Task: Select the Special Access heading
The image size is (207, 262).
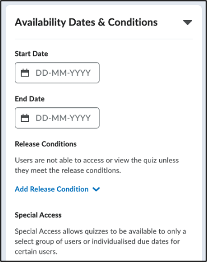Action: point(38,215)
